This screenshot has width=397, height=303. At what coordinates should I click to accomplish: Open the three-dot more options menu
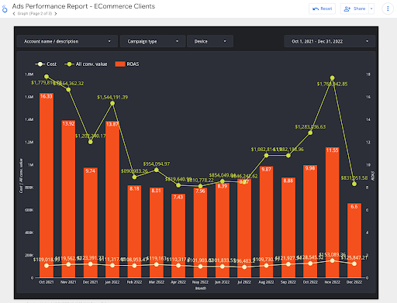388,9
